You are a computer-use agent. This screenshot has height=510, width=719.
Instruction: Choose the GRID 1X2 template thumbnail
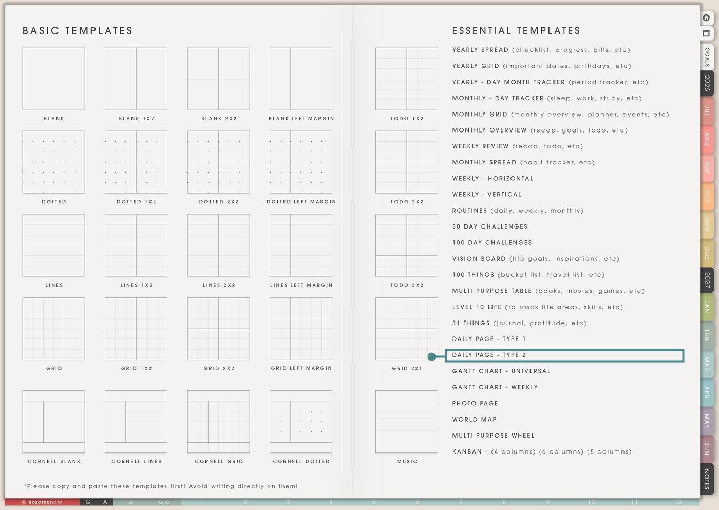(x=136, y=329)
